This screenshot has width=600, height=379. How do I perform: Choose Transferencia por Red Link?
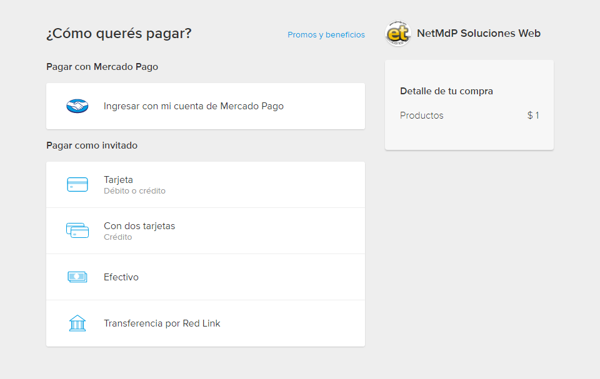point(206,323)
